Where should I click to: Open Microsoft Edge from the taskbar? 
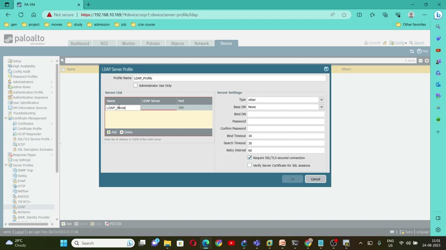click(x=206, y=243)
